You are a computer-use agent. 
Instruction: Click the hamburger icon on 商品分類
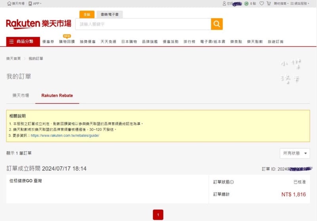pos(11,42)
